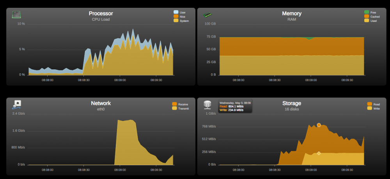The image size is (390, 179).
Task: Click the 5 % axis label
Action: (x=22, y=49)
